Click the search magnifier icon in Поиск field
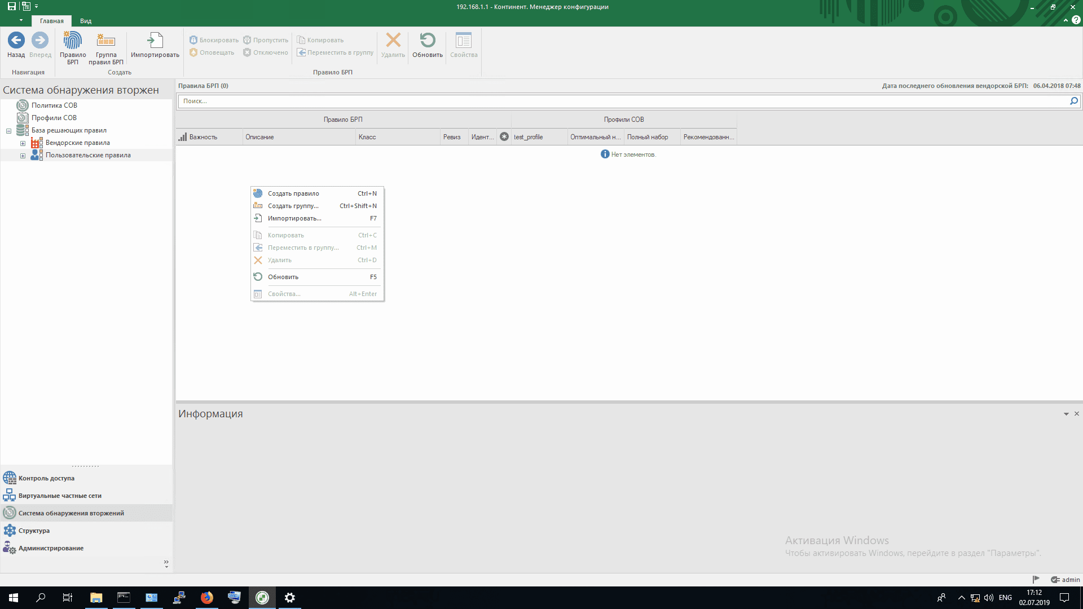The width and height of the screenshot is (1083, 609). [x=1073, y=101]
